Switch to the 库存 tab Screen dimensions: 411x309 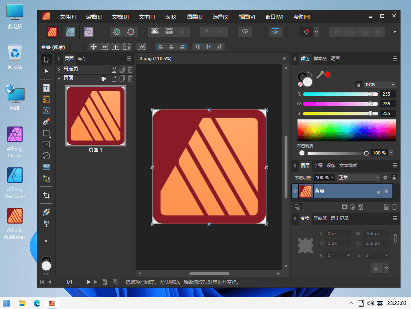click(x=82, y=58)
